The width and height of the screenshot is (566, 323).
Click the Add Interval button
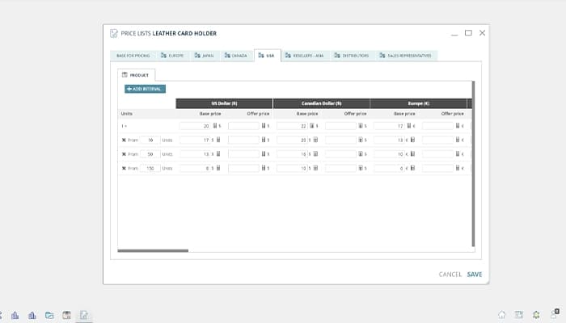pyautogui.click(x=145, y=89)
